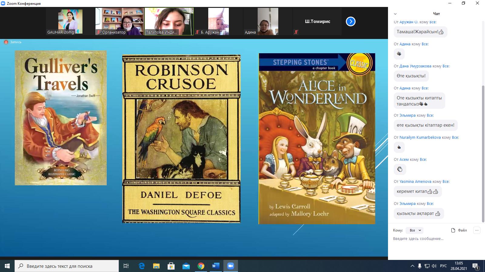Viewport: 485px width, 272px height.
Task: Open Windows Start menu
Action: click(x=7, y=266)
